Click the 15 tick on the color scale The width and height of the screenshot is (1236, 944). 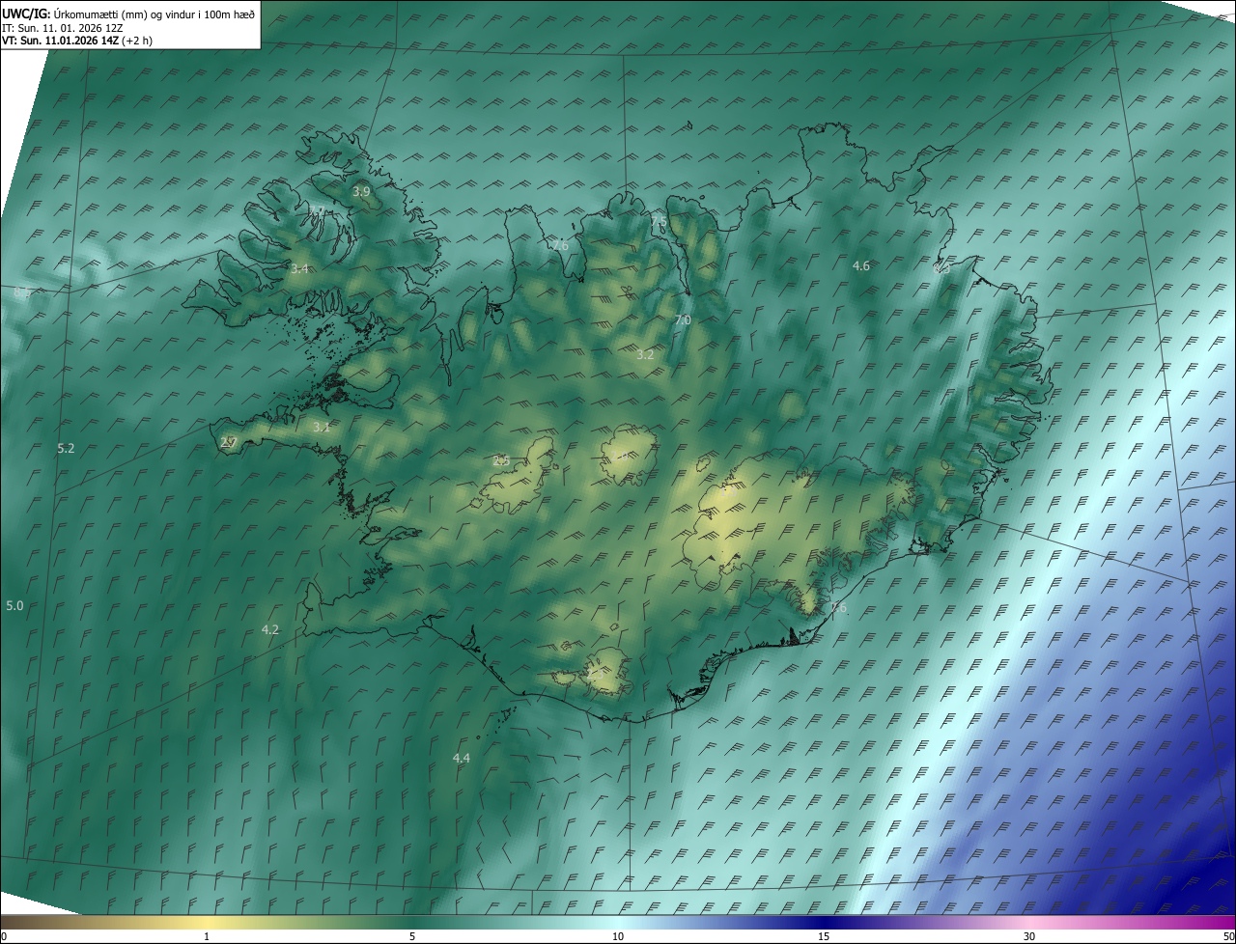(824, 936)
